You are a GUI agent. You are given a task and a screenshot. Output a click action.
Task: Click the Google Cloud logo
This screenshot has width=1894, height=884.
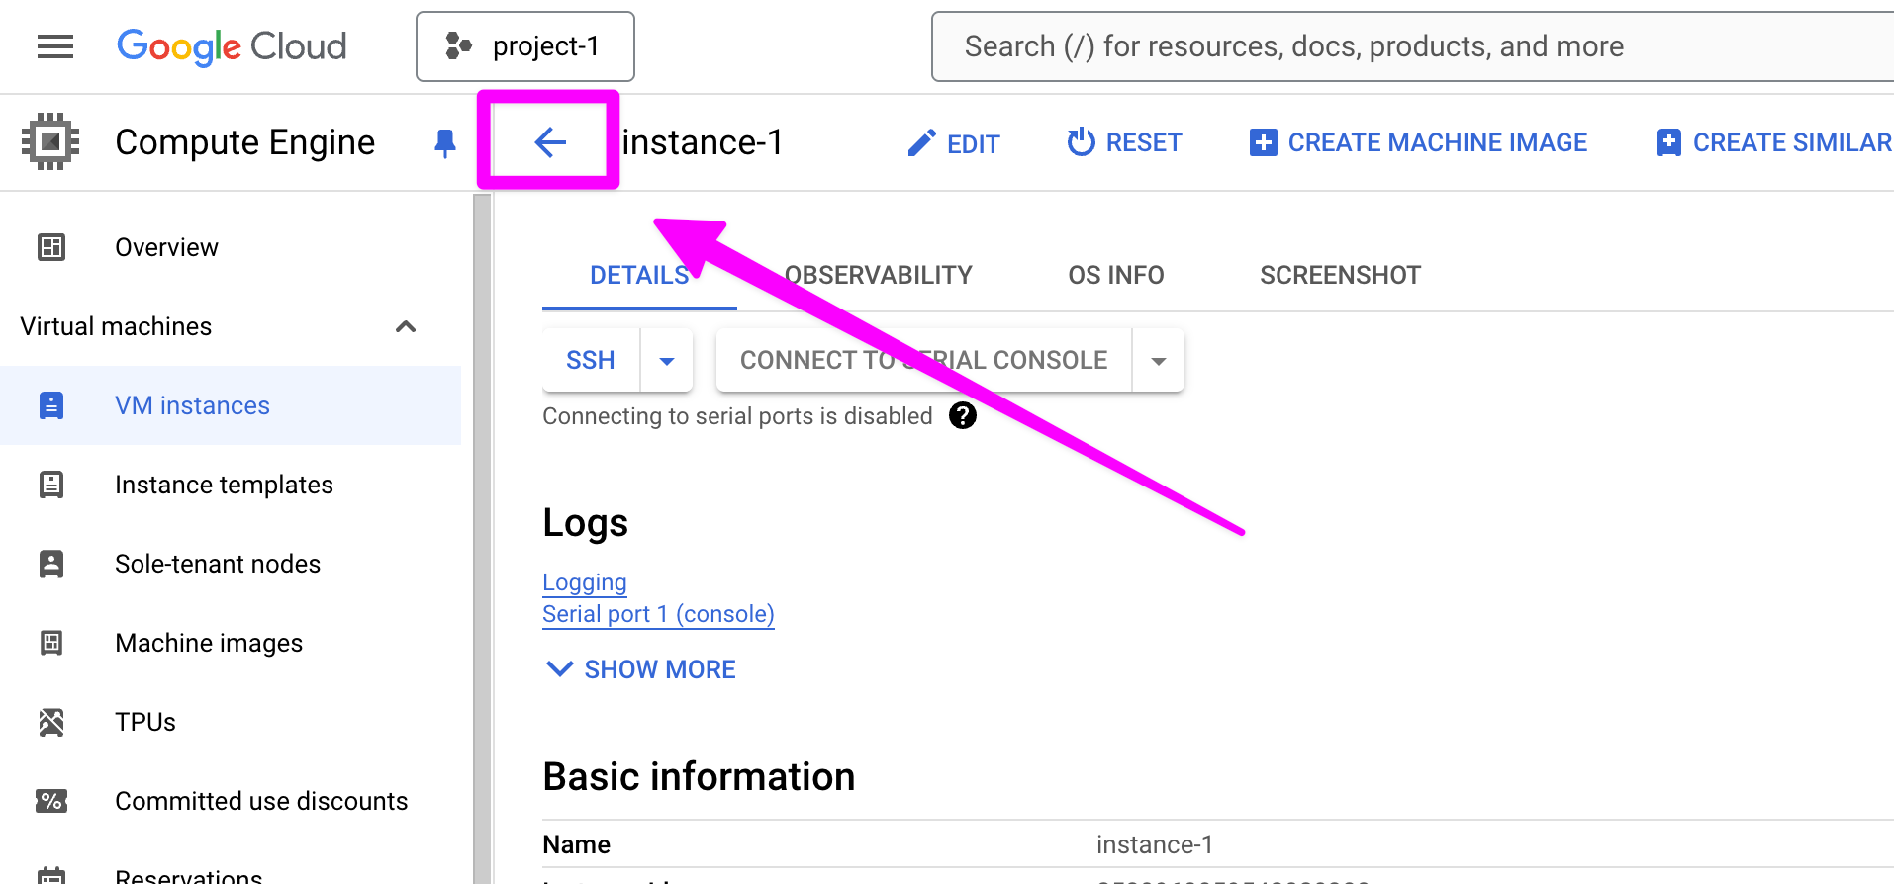232,46
